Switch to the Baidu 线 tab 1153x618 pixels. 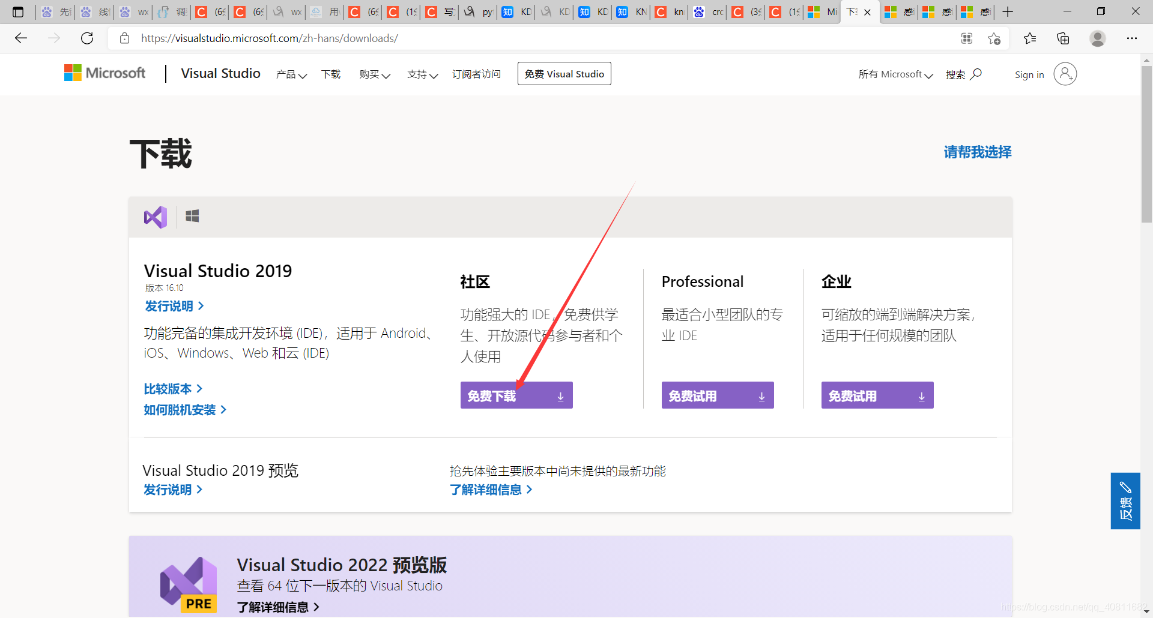point(95,12)
